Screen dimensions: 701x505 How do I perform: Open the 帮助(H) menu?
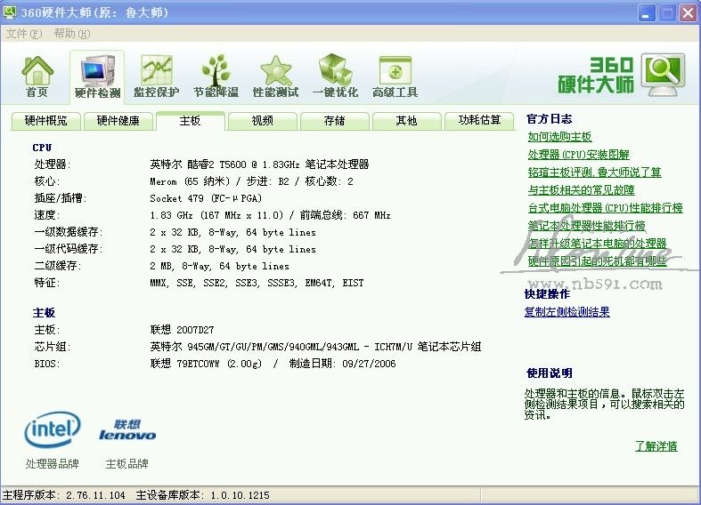pyautogui.click(x=72, y=34)
